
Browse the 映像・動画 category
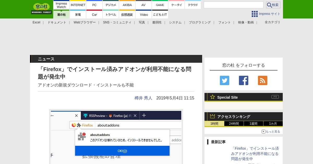[x=246, y=22]
